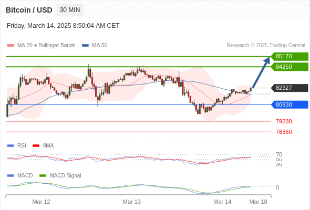Click the '9MA' legend label
This screenshot has width=310, height=210.
point(48,146)
